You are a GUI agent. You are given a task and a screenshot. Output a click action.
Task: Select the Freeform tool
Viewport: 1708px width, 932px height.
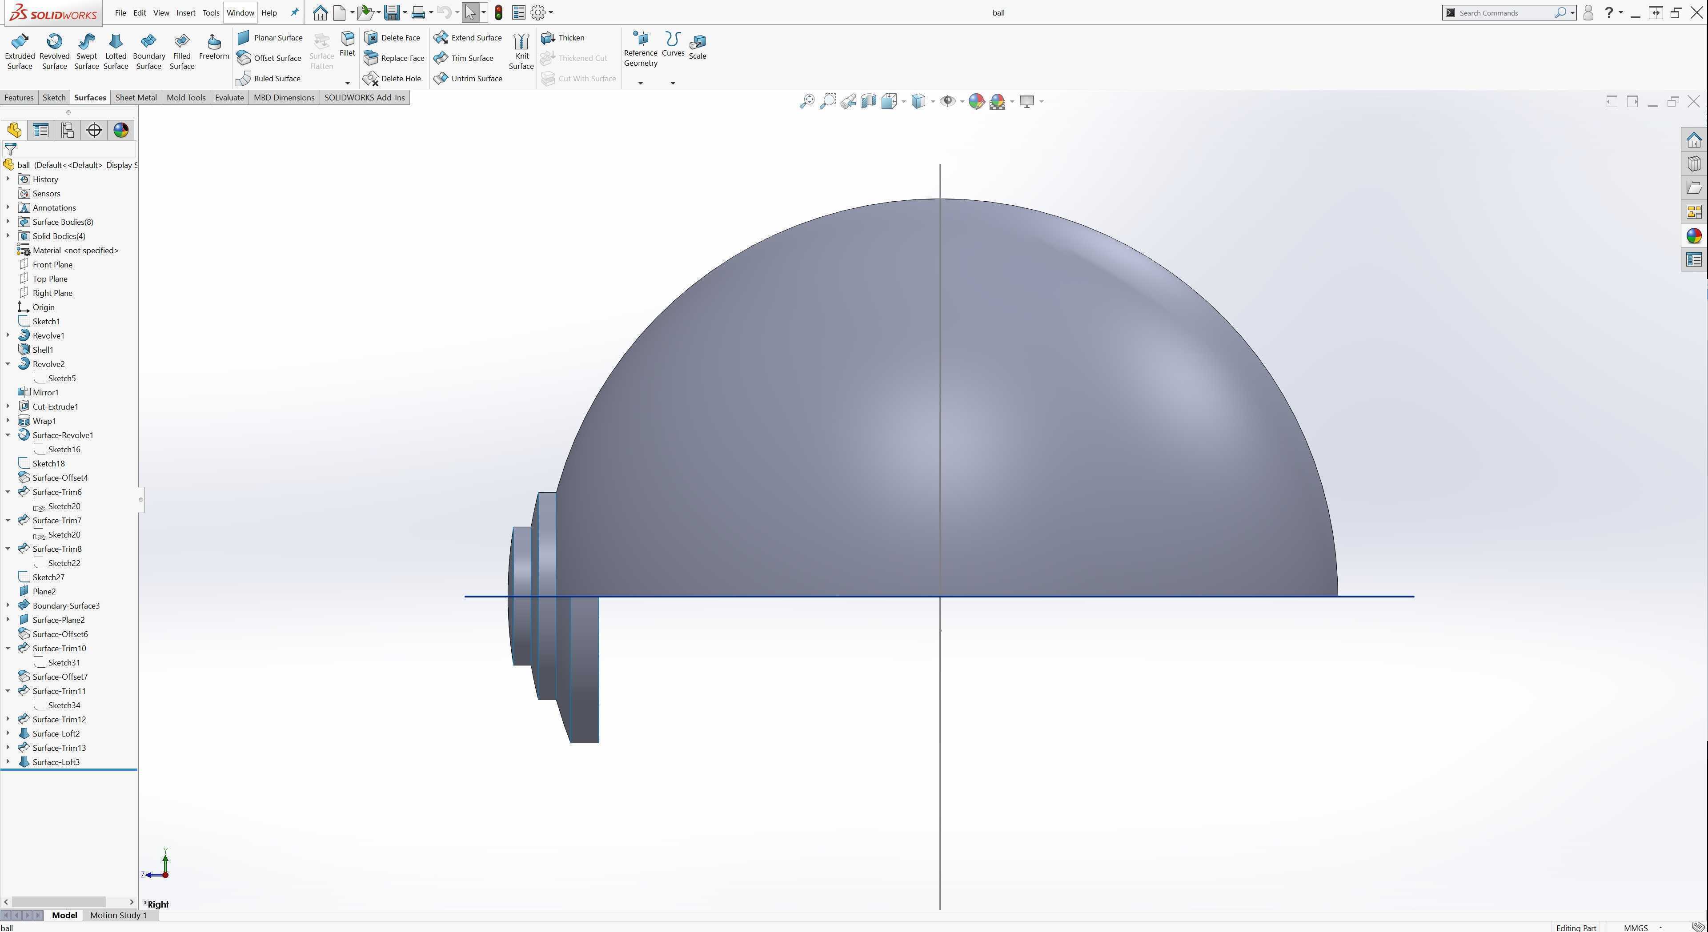(x=214, y=47)
